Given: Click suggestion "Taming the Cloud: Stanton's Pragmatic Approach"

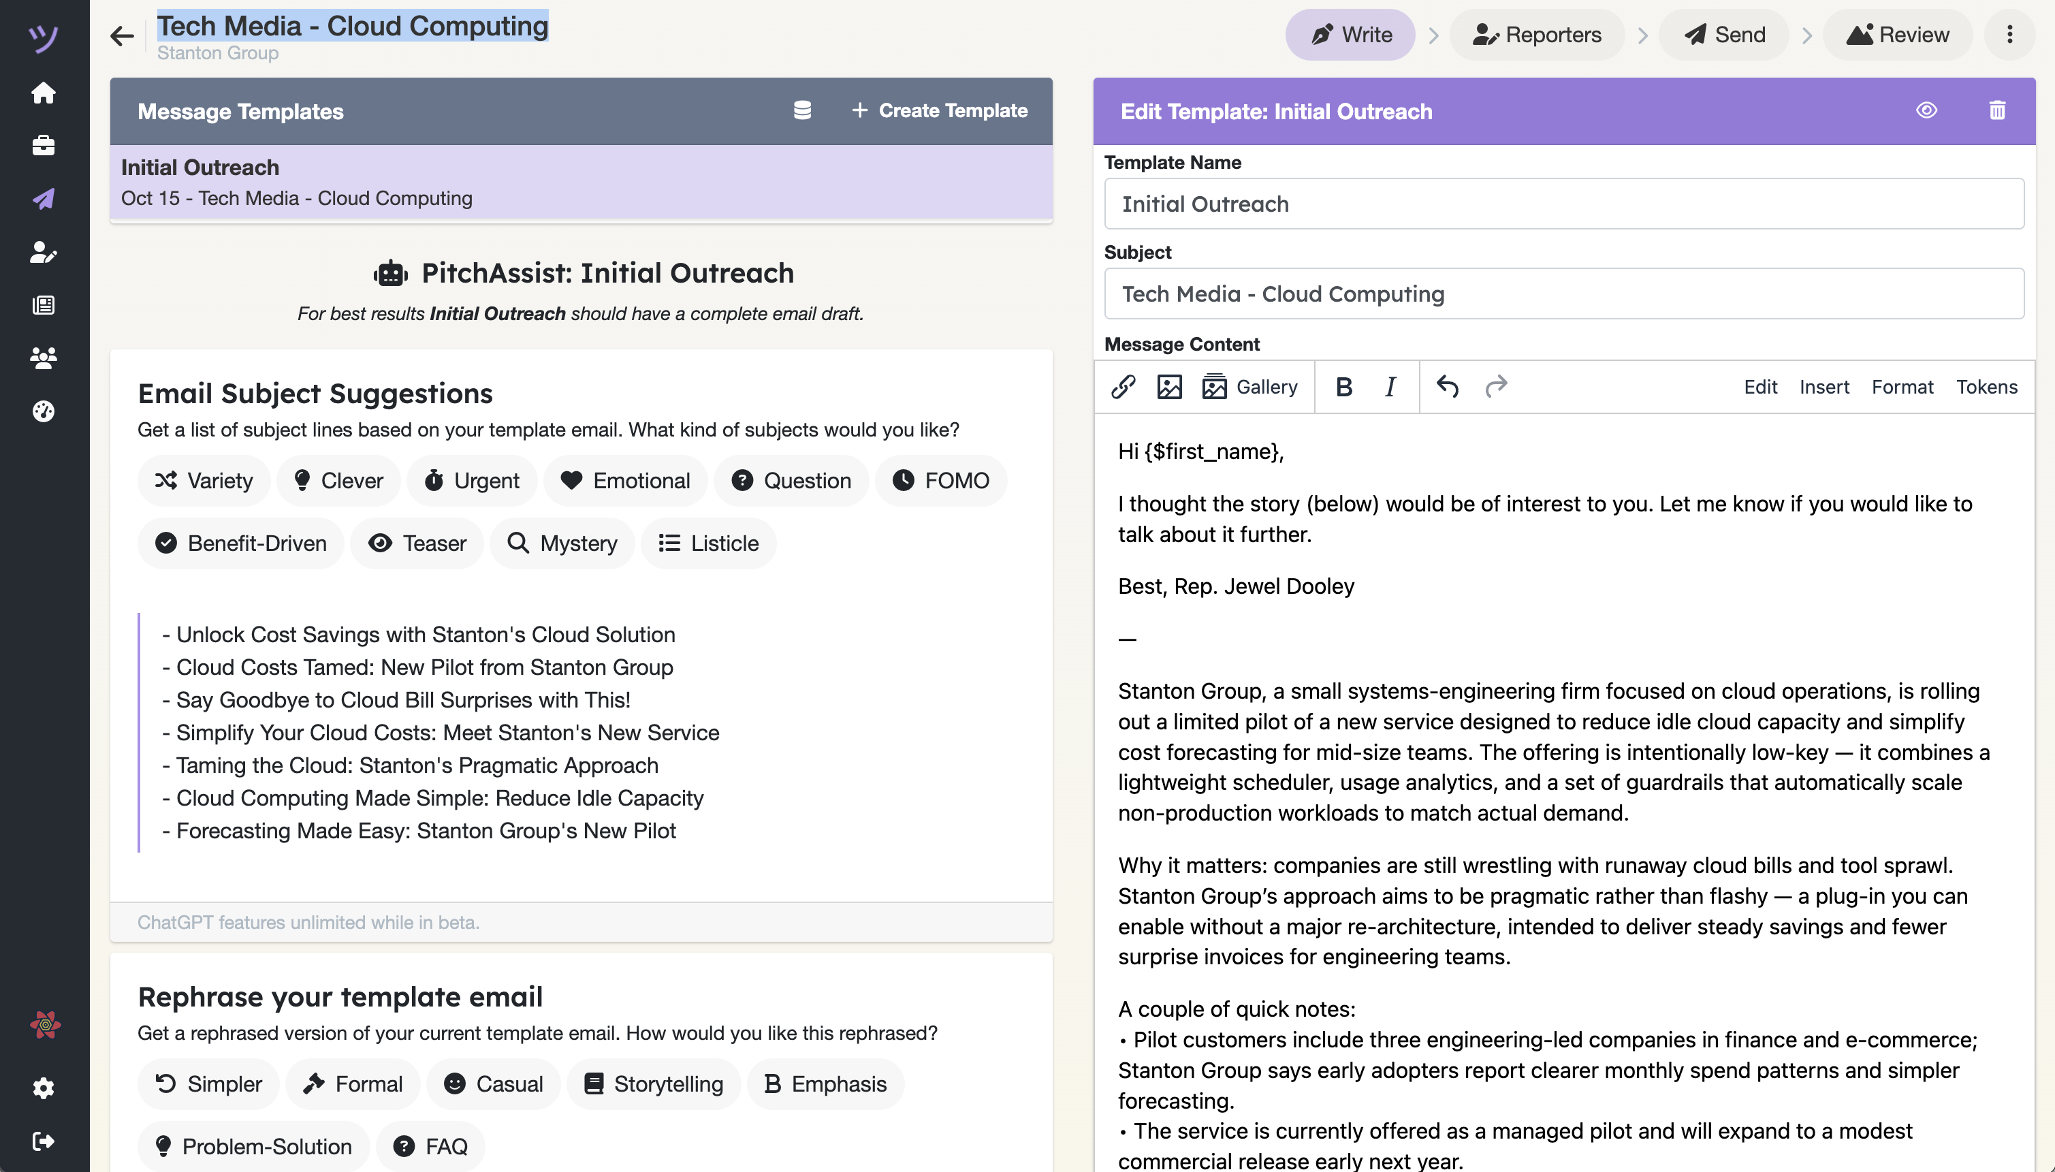Looking at the screenshot, I should [x=417, y=765].
